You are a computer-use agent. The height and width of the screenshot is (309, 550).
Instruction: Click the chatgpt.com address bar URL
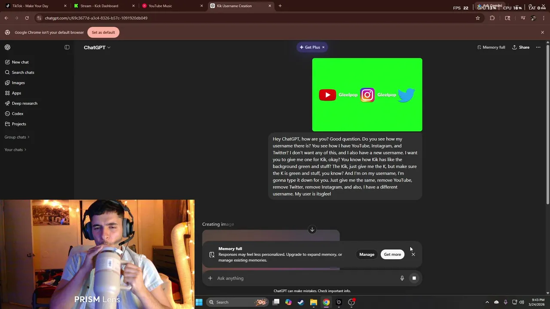click(96, 18)
